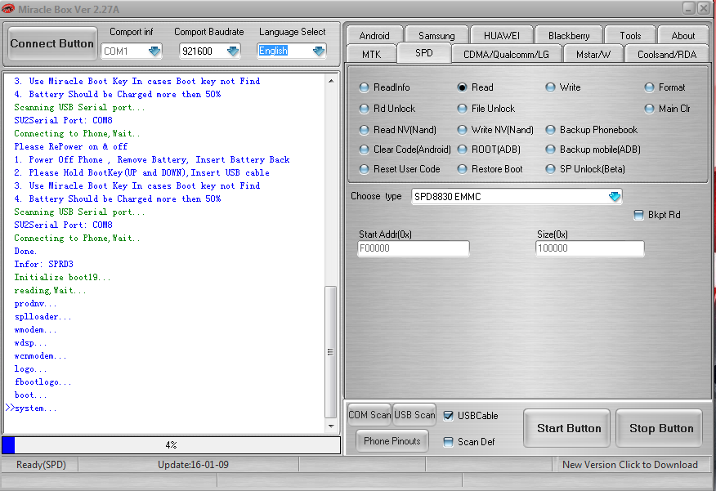Image resolution: width=716 pixels, height=491 pixels.
Task: Click the Size(0x) input field
Action: (x=589, y=248)
